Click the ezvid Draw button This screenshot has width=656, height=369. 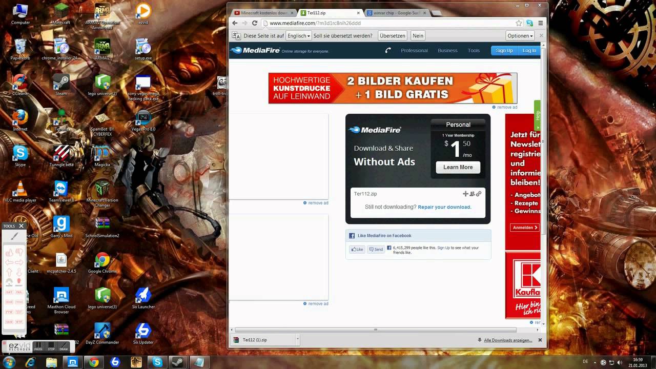click(x=64, y=347)
